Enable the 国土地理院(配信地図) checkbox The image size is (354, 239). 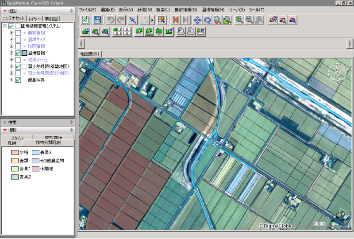coord(18,73)
